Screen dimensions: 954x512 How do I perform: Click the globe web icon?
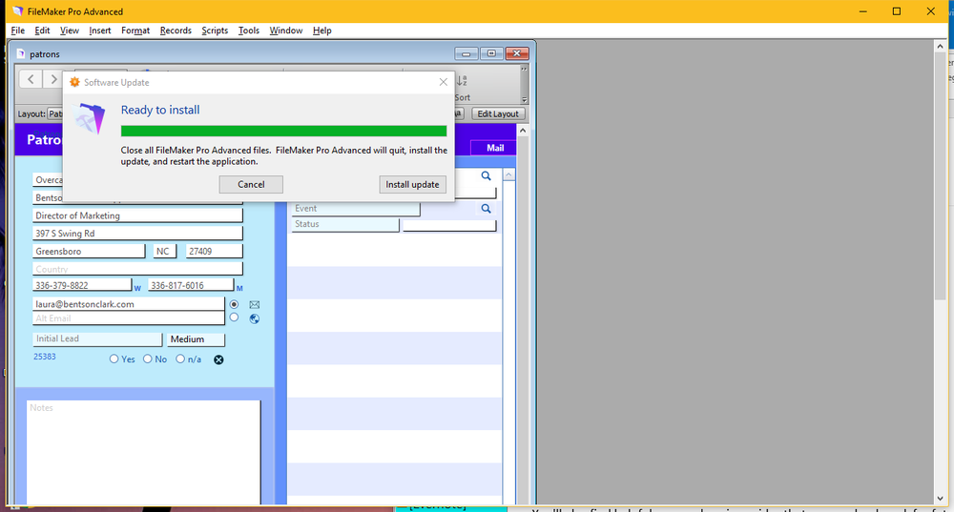(255, 318)
